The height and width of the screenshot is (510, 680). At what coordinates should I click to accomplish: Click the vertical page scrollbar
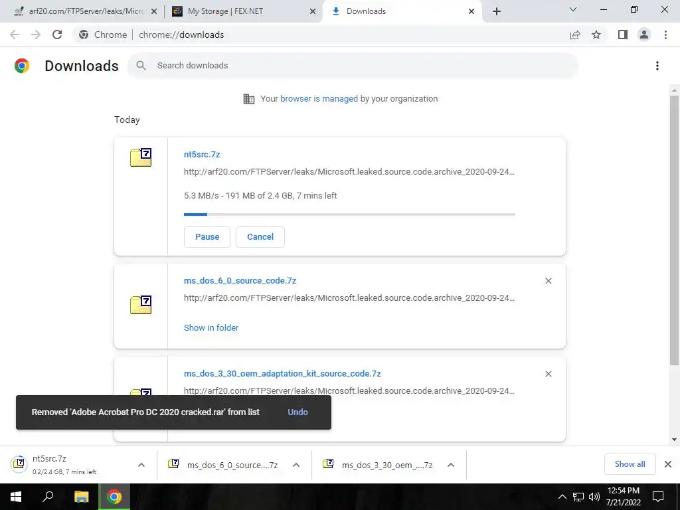coord(674,230)
